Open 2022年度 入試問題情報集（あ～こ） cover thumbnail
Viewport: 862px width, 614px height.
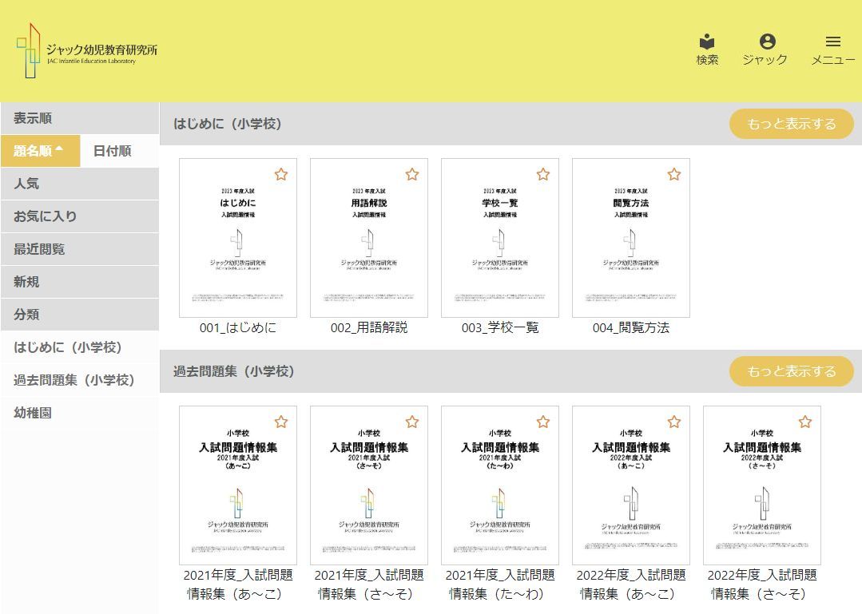coord(630,485)
